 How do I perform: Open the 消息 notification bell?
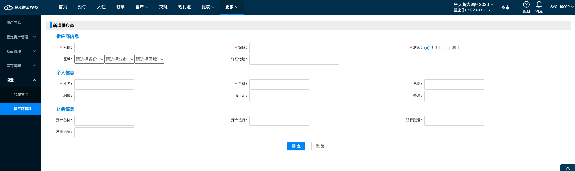[x=539, y=5]
